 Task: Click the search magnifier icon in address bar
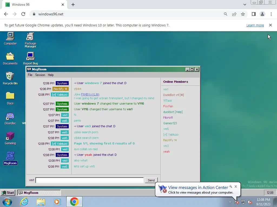[x=225, y=14]
